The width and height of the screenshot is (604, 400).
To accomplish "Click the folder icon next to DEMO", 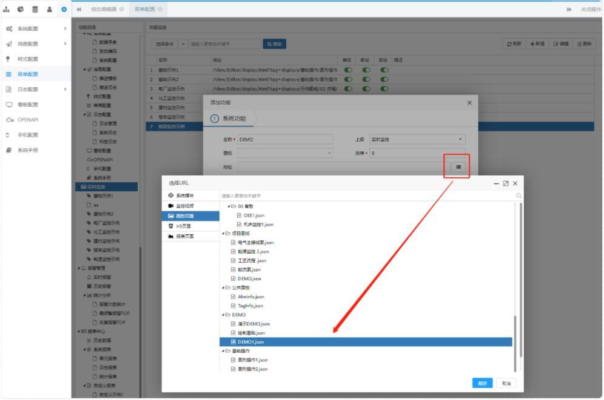I will tap(228, 315).
